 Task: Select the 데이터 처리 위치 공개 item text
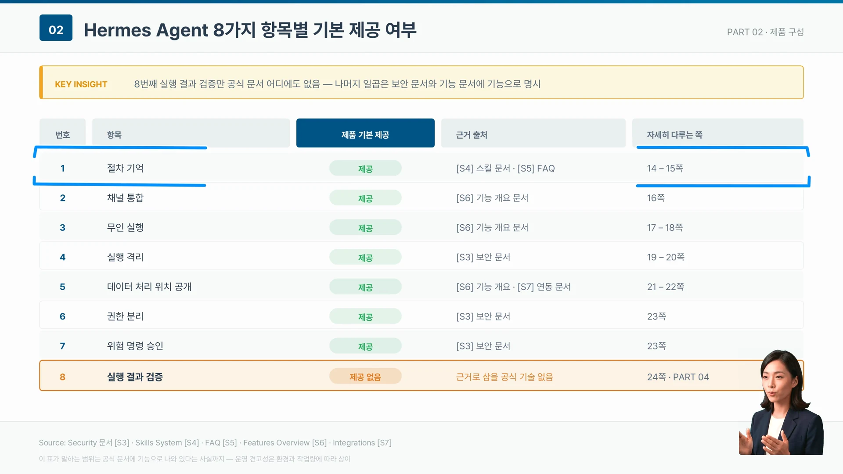point(149,287)
